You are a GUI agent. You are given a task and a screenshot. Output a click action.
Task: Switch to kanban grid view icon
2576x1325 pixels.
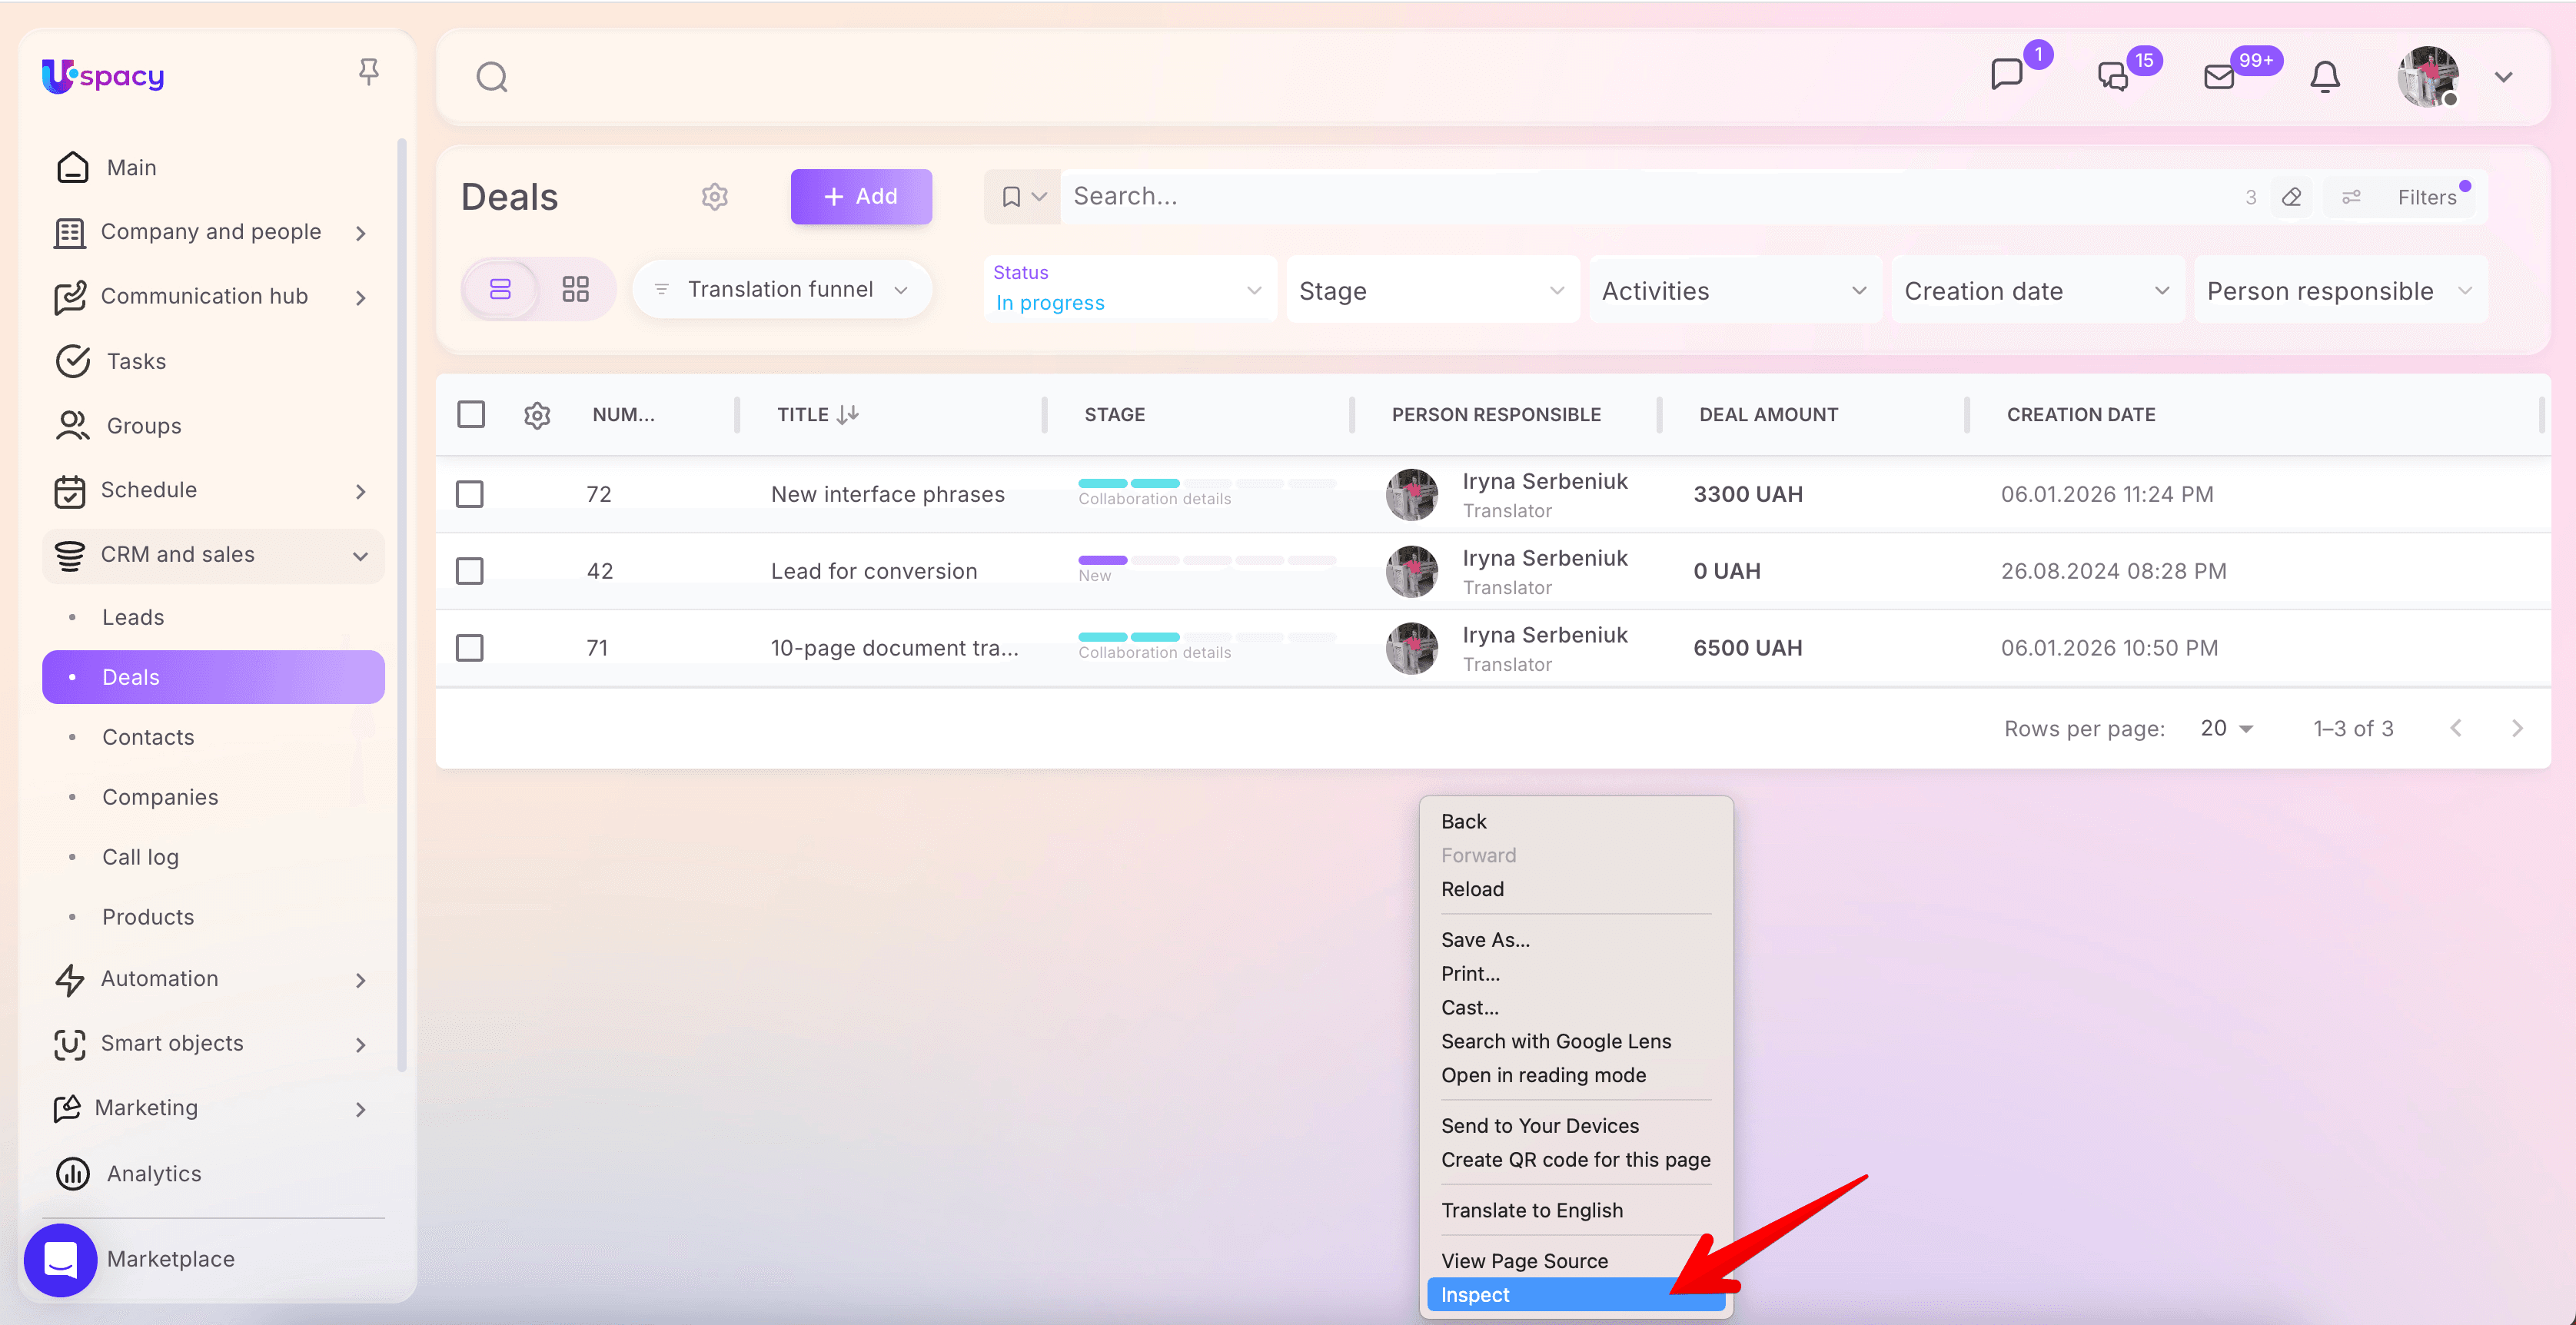coord(575,290)
